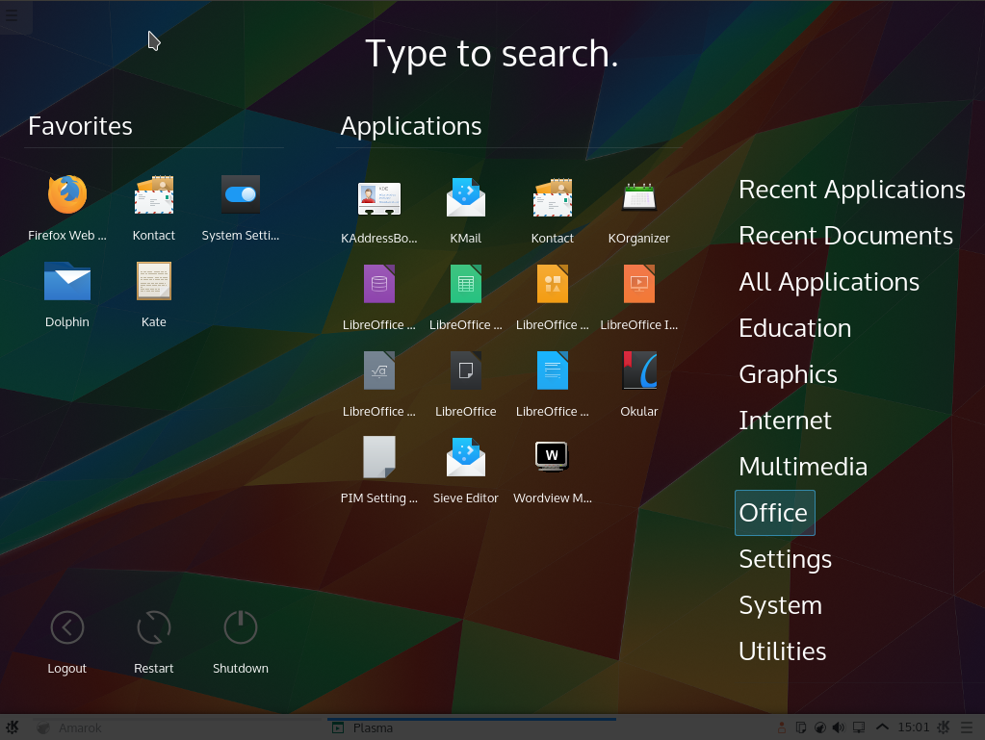Click the KDE gear icon beside clock
This screenshot has height=740, width=985.
[943, 727]
